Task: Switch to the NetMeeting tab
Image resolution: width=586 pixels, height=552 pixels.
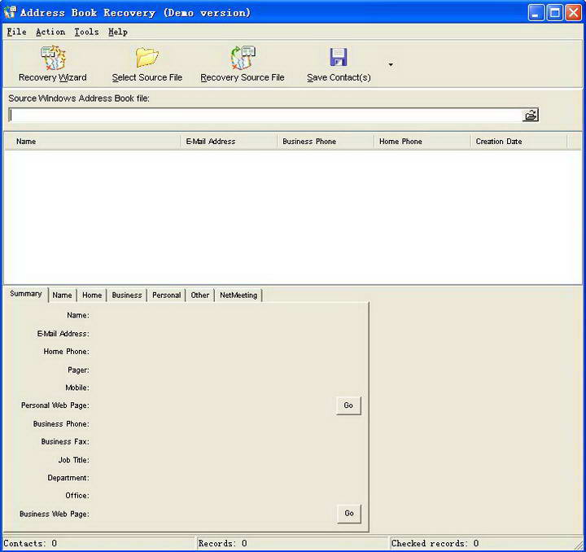Action: [238, 296]
